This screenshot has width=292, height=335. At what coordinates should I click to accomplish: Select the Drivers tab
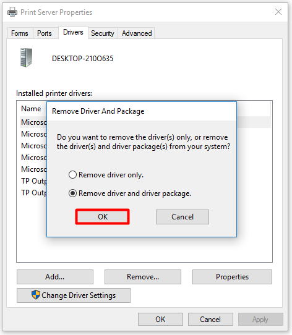pyautogui.click(x=73, y=32)
